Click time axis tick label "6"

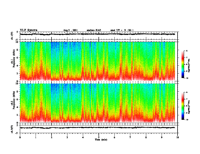pos(115,137)
